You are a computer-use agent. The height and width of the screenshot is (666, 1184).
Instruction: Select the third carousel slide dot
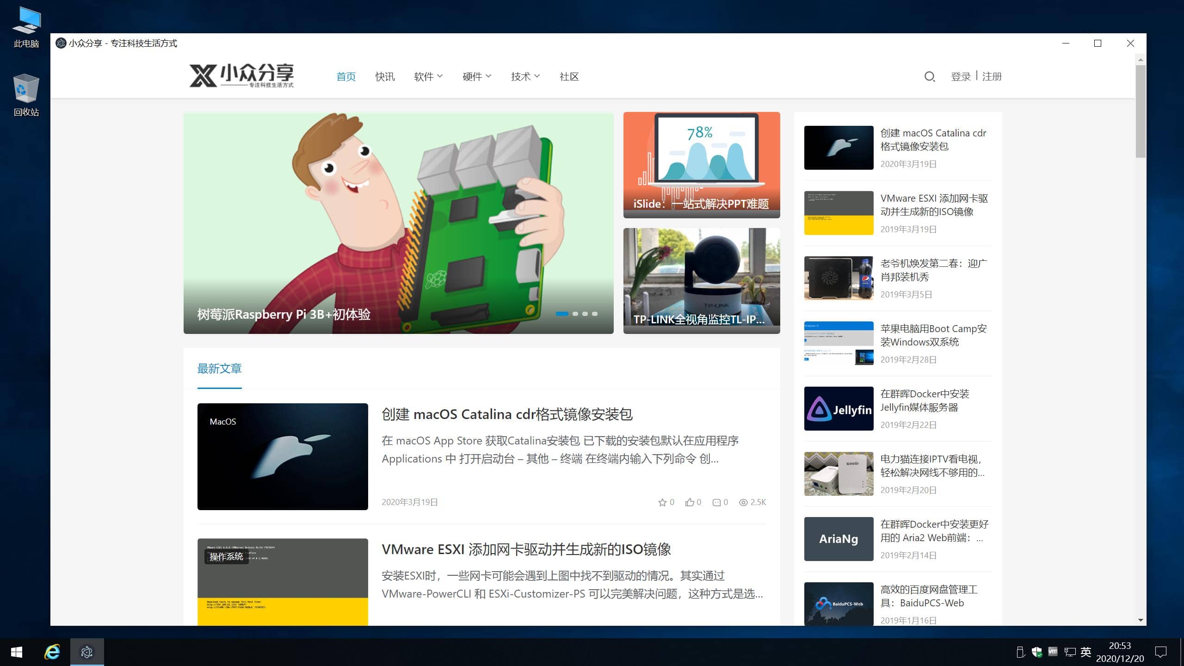pos(585,314)
